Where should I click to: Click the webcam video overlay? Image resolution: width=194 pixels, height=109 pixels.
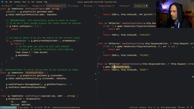pyautogui.click(x=175, y=14)
